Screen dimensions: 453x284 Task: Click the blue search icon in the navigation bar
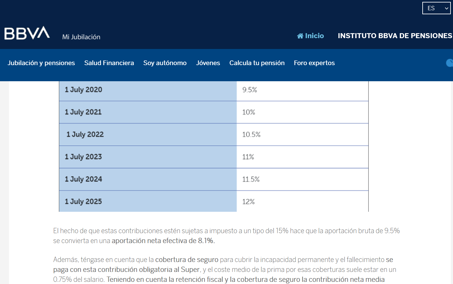(450, 63)
